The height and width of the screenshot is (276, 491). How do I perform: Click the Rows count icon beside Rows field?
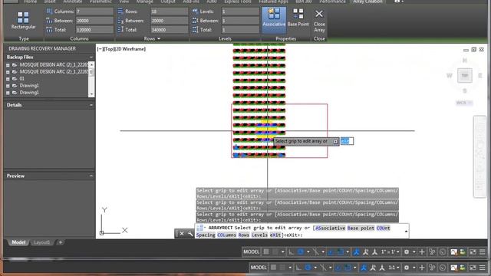coord(120,11)
